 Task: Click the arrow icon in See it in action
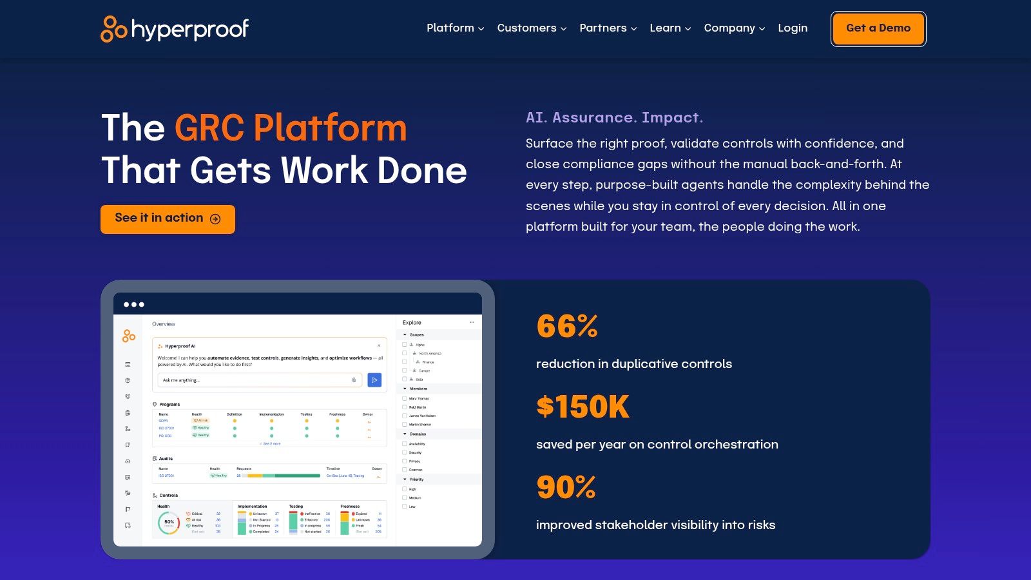coord(215,219)
